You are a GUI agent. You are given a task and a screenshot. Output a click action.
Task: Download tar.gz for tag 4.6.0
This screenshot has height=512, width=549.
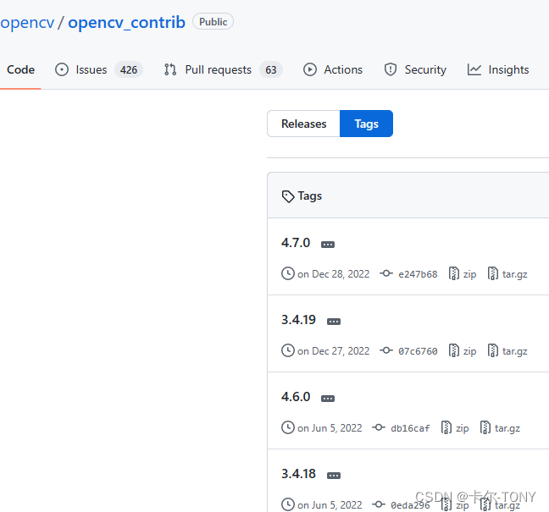tap(507, 428)
